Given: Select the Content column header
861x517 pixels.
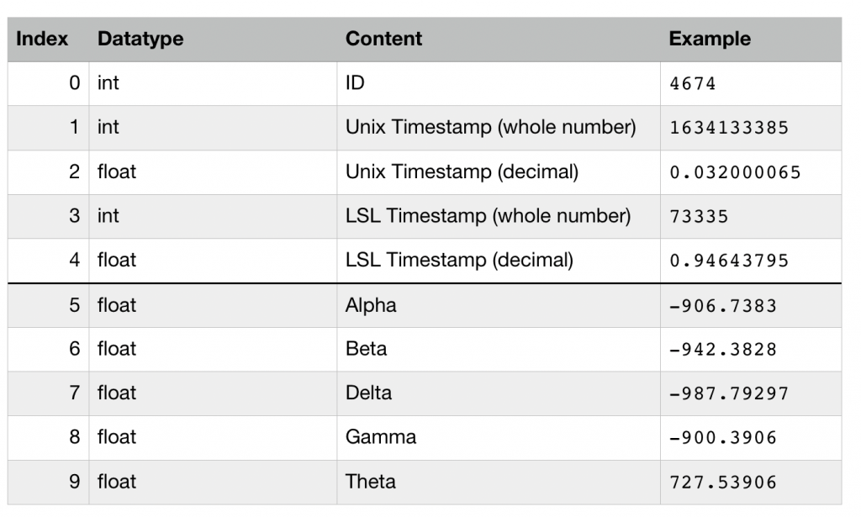Looking at the screenshot, I should 383,39.
